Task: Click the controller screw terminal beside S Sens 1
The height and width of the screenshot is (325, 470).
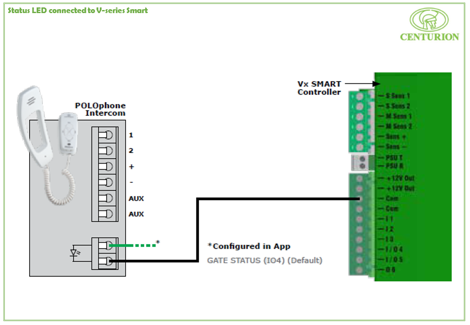Action: (360, 96)
